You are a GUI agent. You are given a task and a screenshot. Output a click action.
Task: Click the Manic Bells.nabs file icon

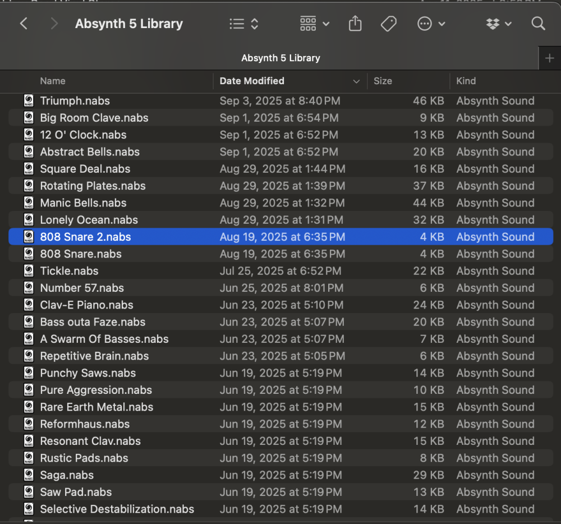tap(29, 203)
